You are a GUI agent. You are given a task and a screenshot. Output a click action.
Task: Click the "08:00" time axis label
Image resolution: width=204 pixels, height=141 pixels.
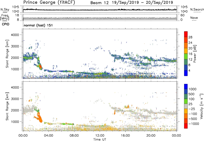coord(74,136)
